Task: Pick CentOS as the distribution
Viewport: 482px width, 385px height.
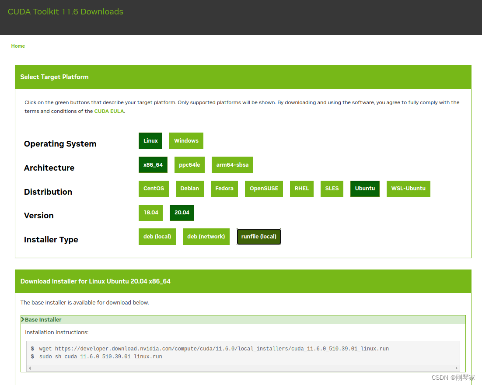Action: coord(154,189)
